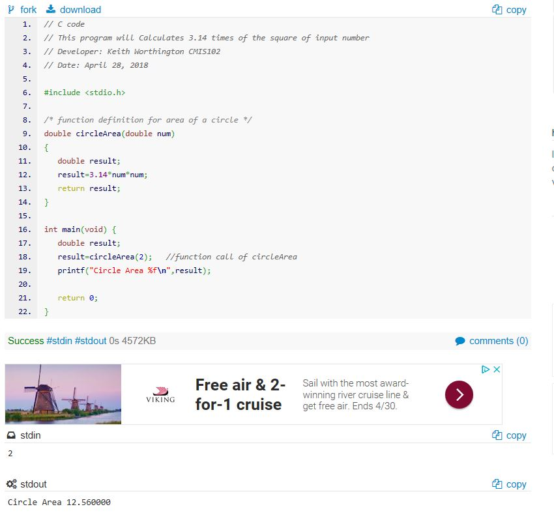Click 'result=circleArea(2);' statement
Viewport: 554px width, 524px height.
(105, 257)
